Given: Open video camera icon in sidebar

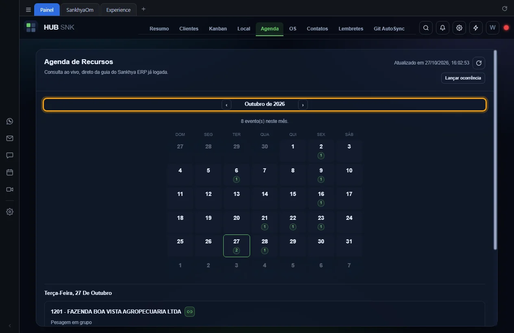Looking at the screenshot, I should (10, 189).
